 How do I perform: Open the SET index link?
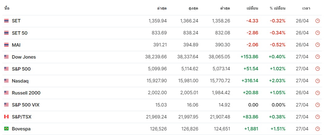click(x=16, y=21)
